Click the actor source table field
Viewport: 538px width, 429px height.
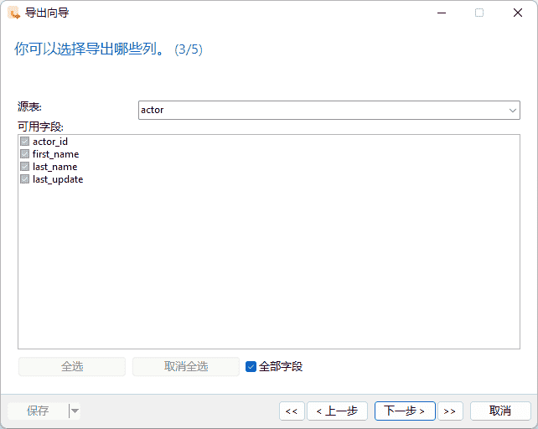329,110
